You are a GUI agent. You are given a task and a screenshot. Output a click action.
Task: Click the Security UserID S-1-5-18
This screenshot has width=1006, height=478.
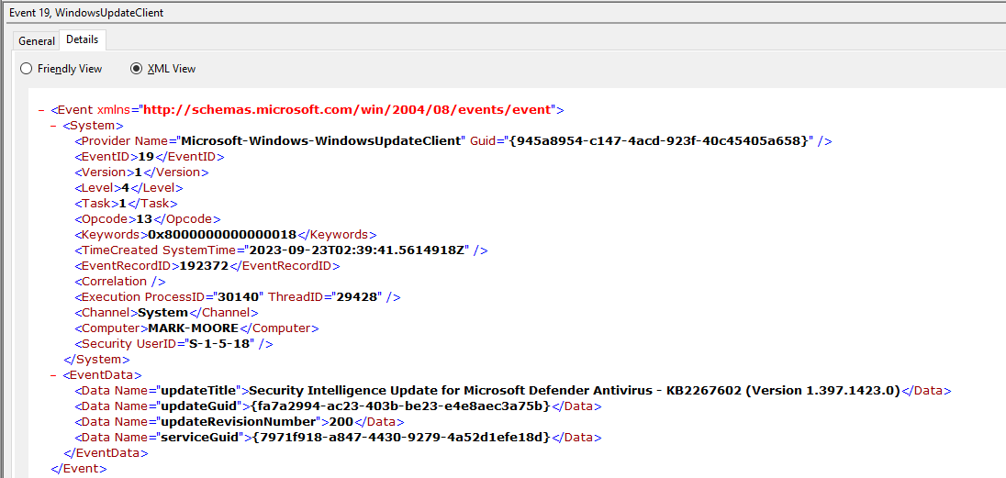point(221,344)
